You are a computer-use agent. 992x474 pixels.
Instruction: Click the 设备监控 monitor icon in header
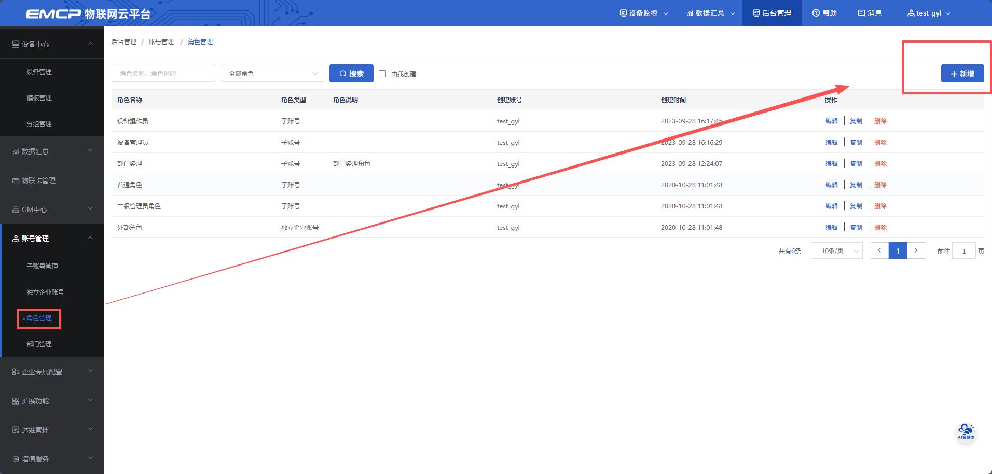pyautogui.click(x=623, y=13)
